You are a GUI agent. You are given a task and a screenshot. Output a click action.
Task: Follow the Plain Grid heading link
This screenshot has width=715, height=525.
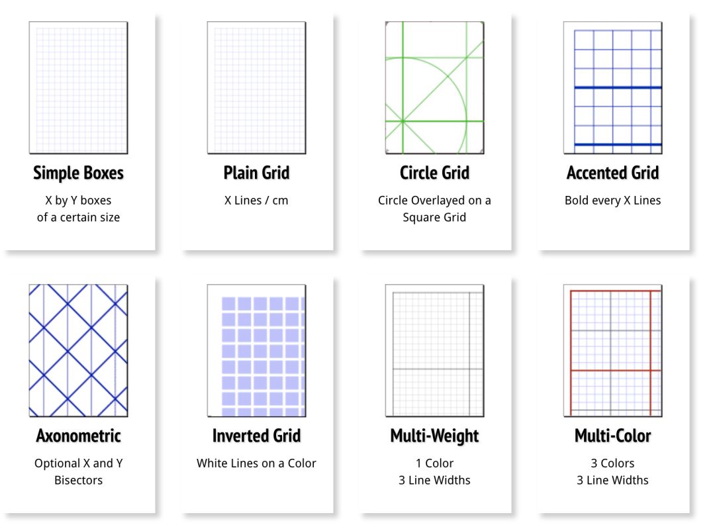click(257, 173)
